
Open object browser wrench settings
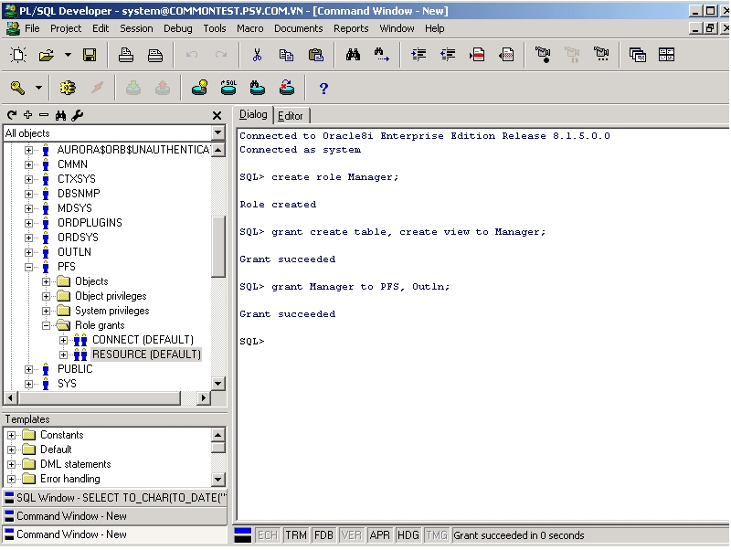(78, 115)
